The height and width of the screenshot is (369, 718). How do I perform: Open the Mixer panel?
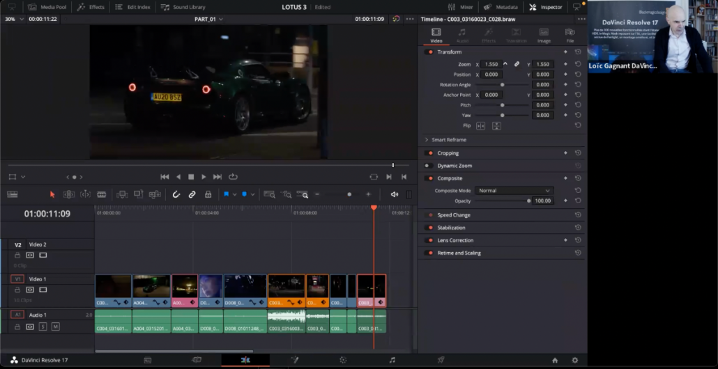pyautogui.click(x=460, y=7)
